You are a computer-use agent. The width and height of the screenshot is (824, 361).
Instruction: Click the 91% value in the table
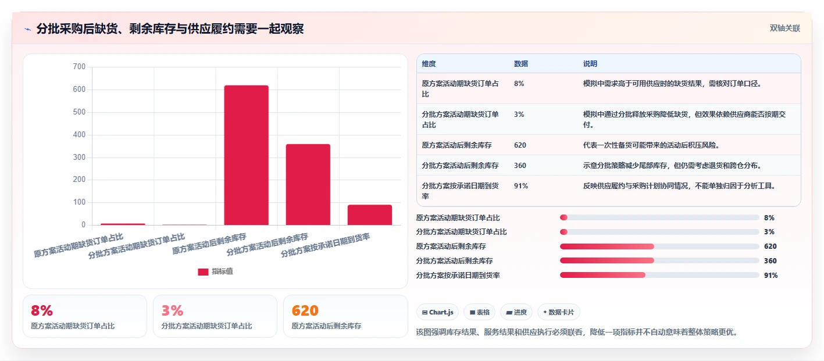coord(521,186)
